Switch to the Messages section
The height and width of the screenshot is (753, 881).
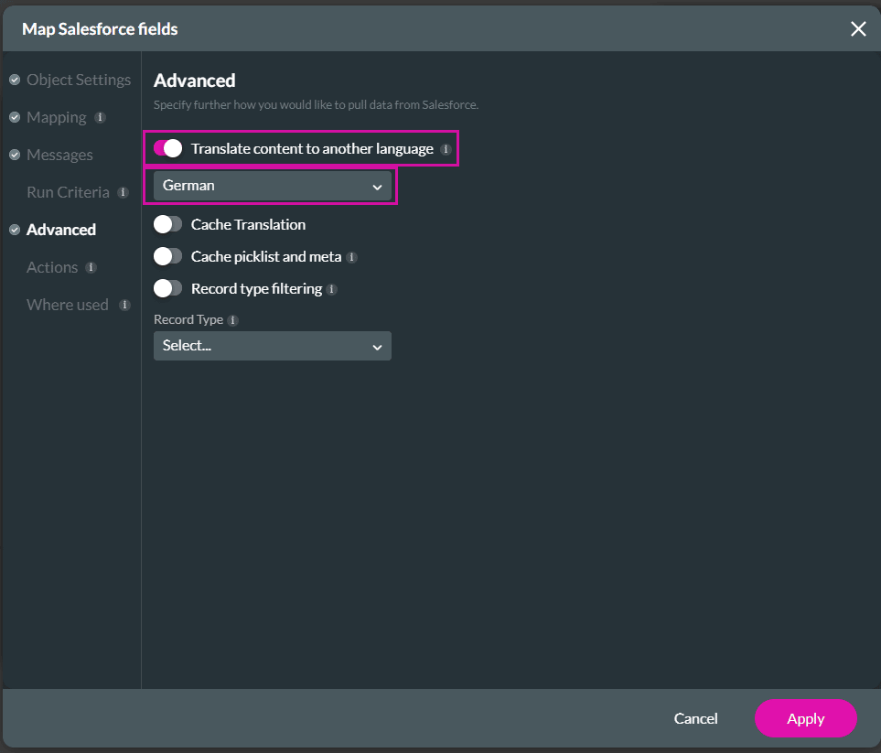point(59,155)
